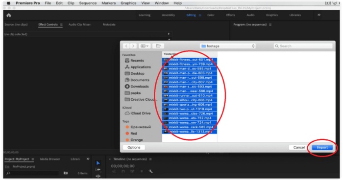The width and height of the screenshot is (343, 180).
Task: Create a new folder in the file dialog
Action: pyautogui.click(x=158, y=46)
